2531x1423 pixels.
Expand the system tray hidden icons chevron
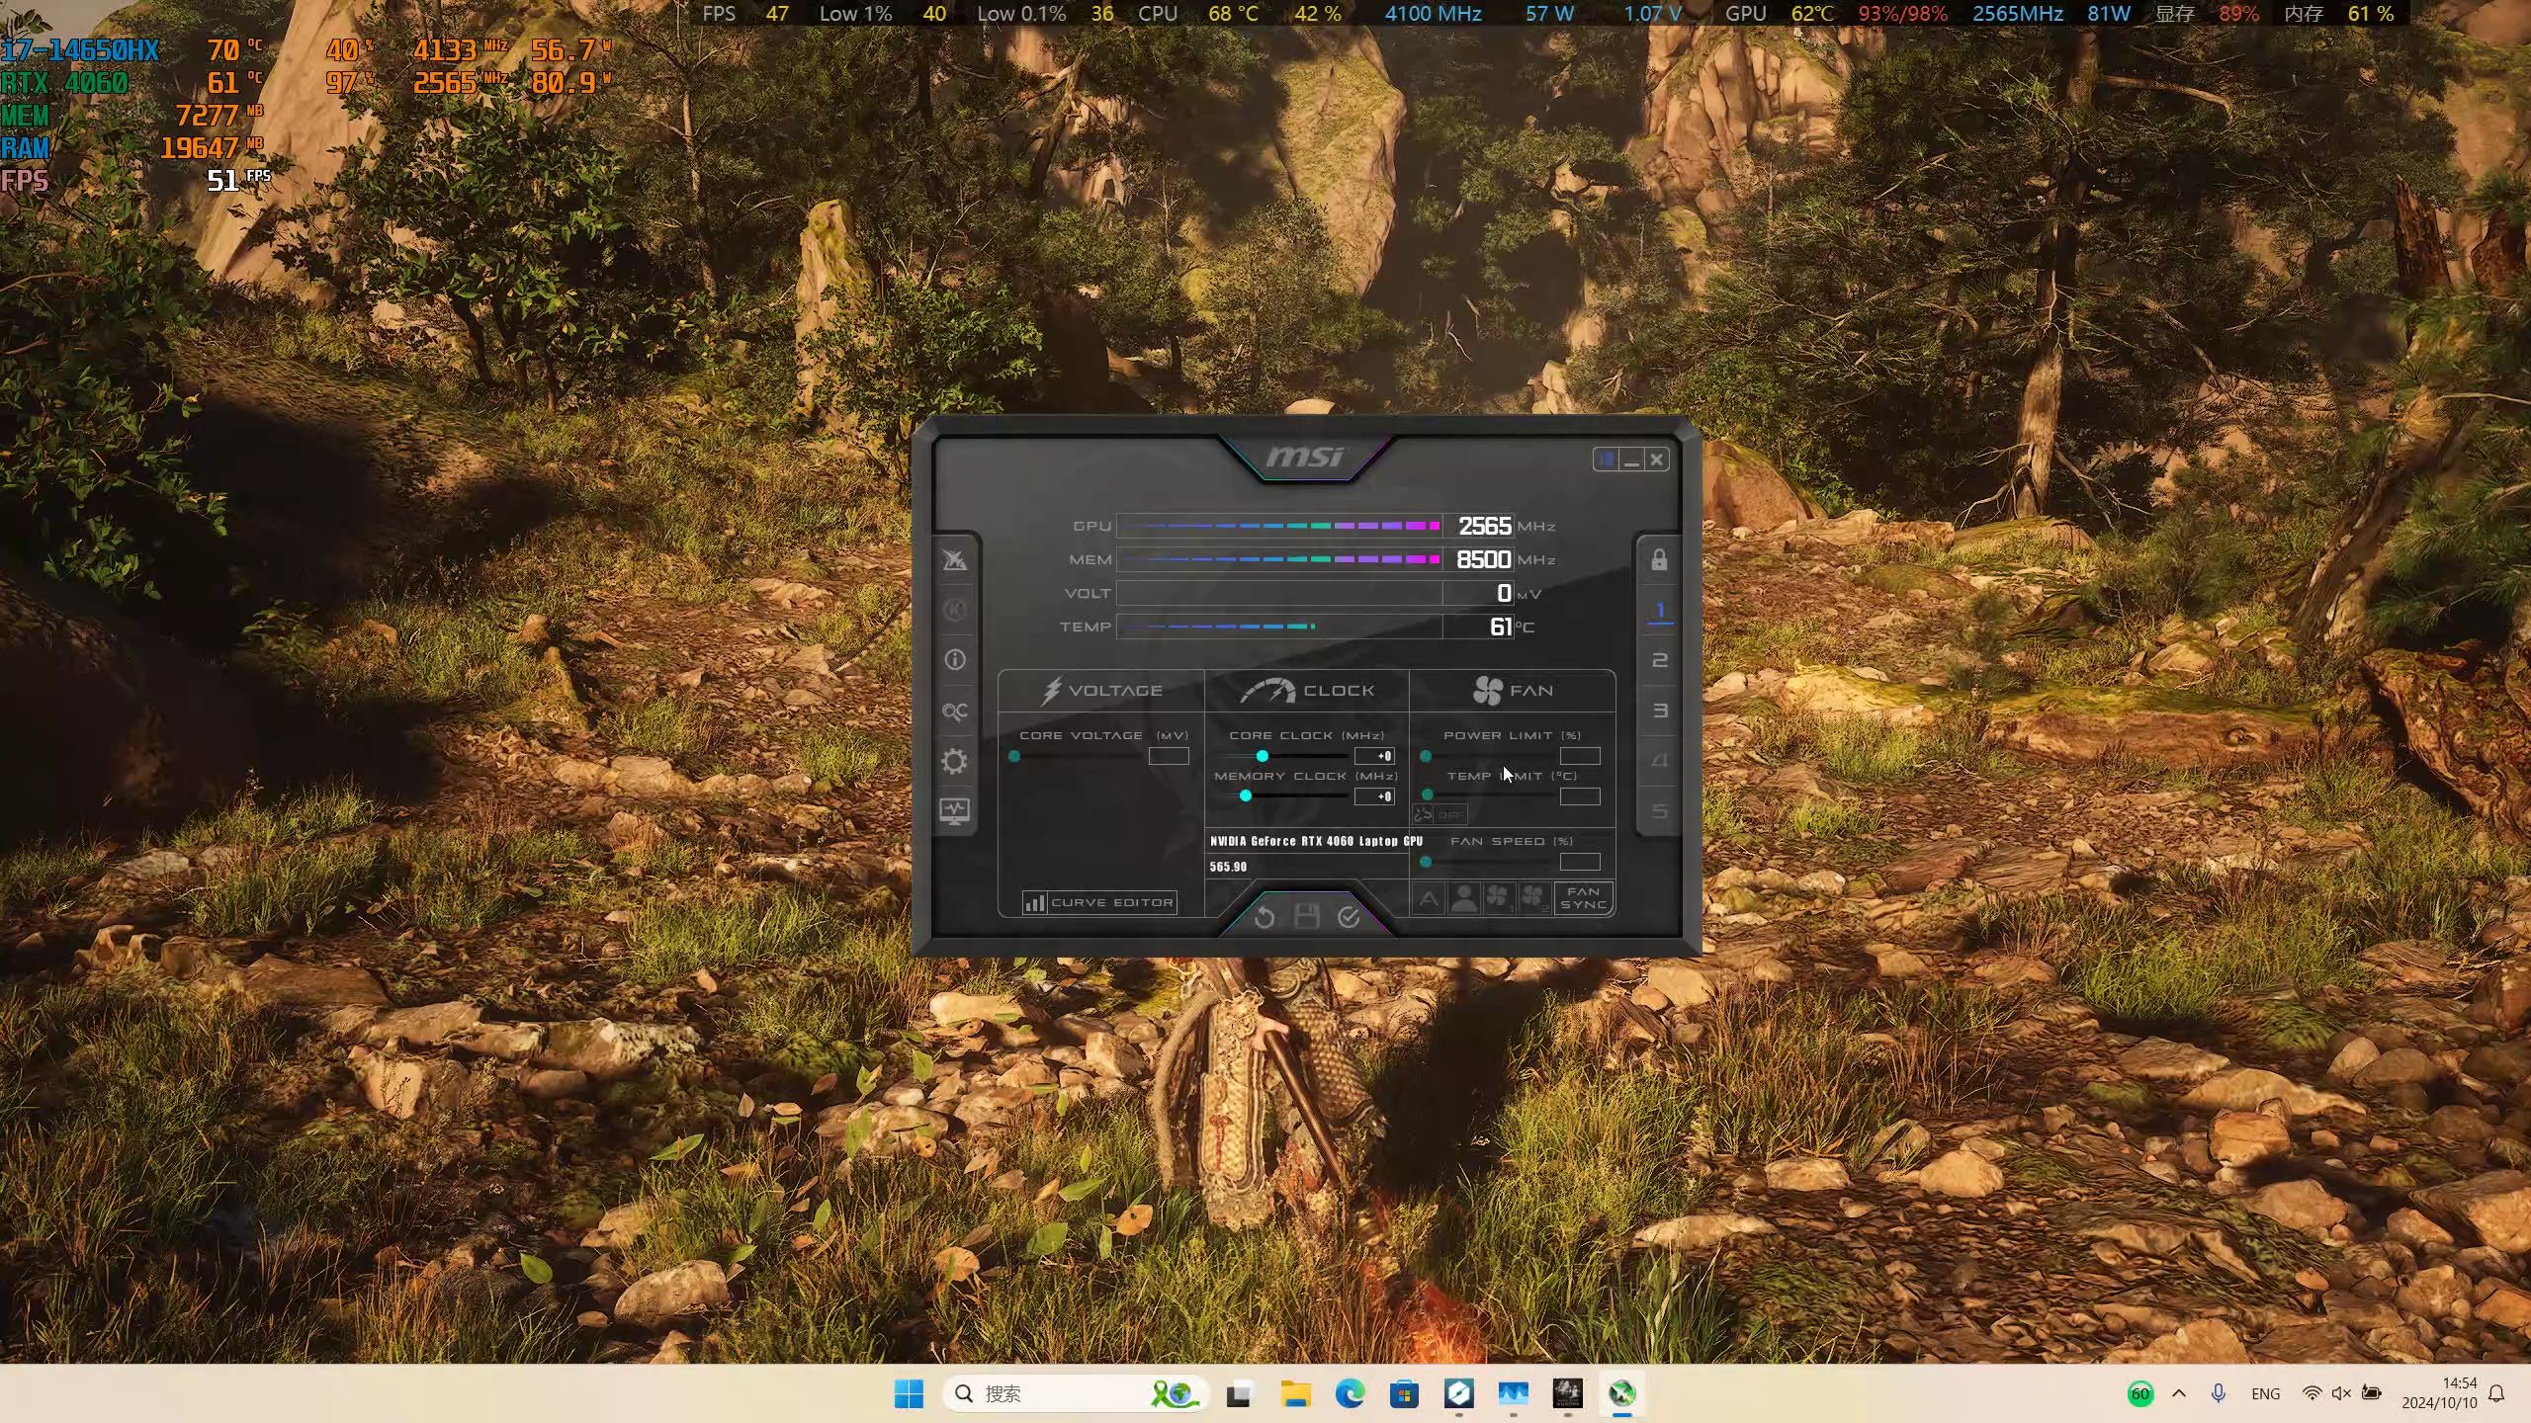pyautogui.click(x=2179, y=1393)
